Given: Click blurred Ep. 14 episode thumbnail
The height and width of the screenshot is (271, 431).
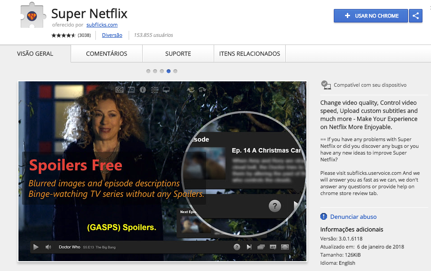Looking at the screenshot, I should [x=205, y=163].
